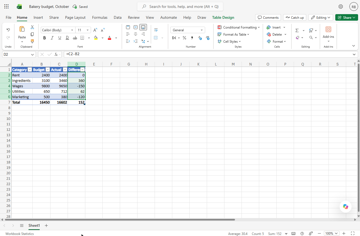
Task: Apply the yellow fill color
Action: (96, 38)
